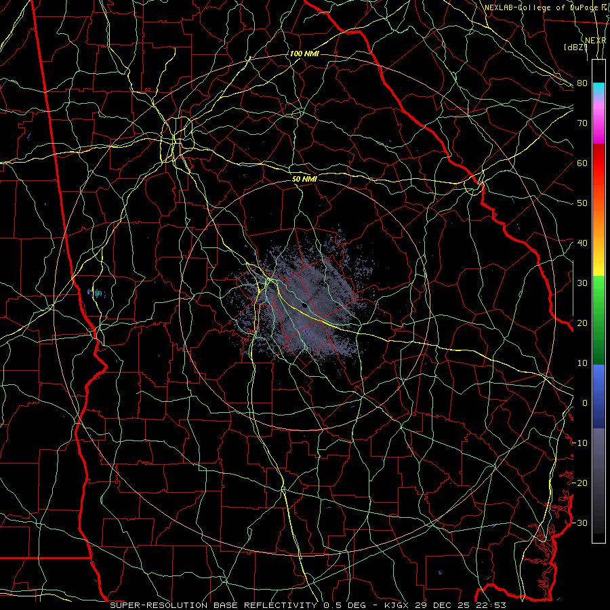This screenshot has height=610, width=610.
Task: Click the KJGX radar site center dot
Action: click(x=304, y=306)
